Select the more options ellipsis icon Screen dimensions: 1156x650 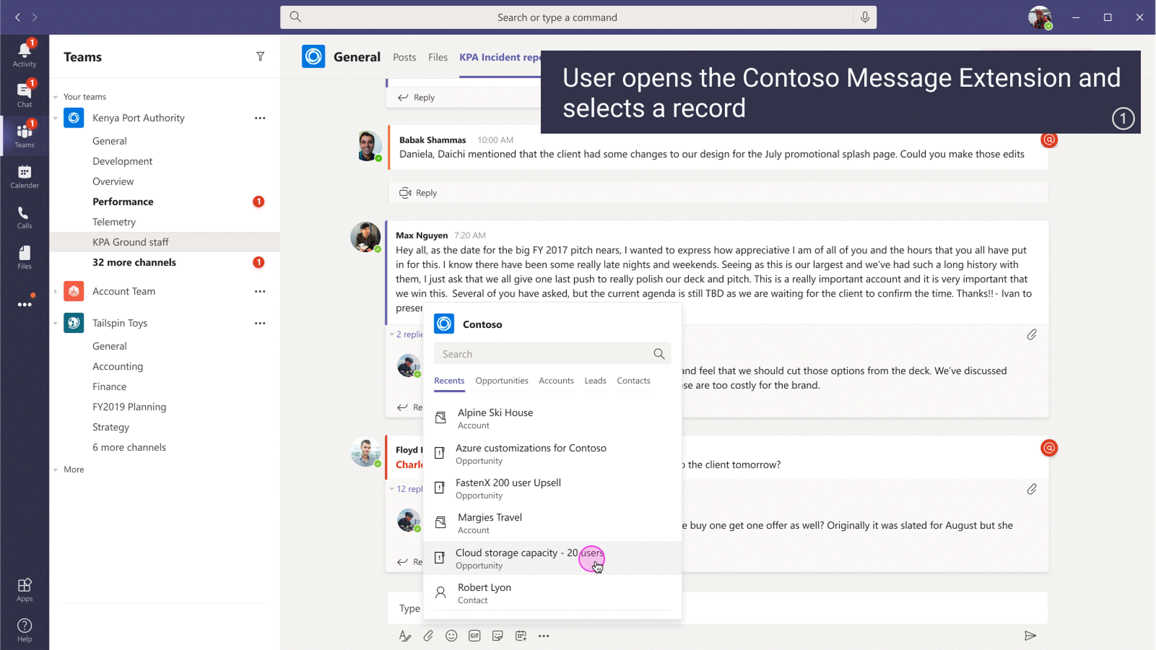click(x=545, y=635)
